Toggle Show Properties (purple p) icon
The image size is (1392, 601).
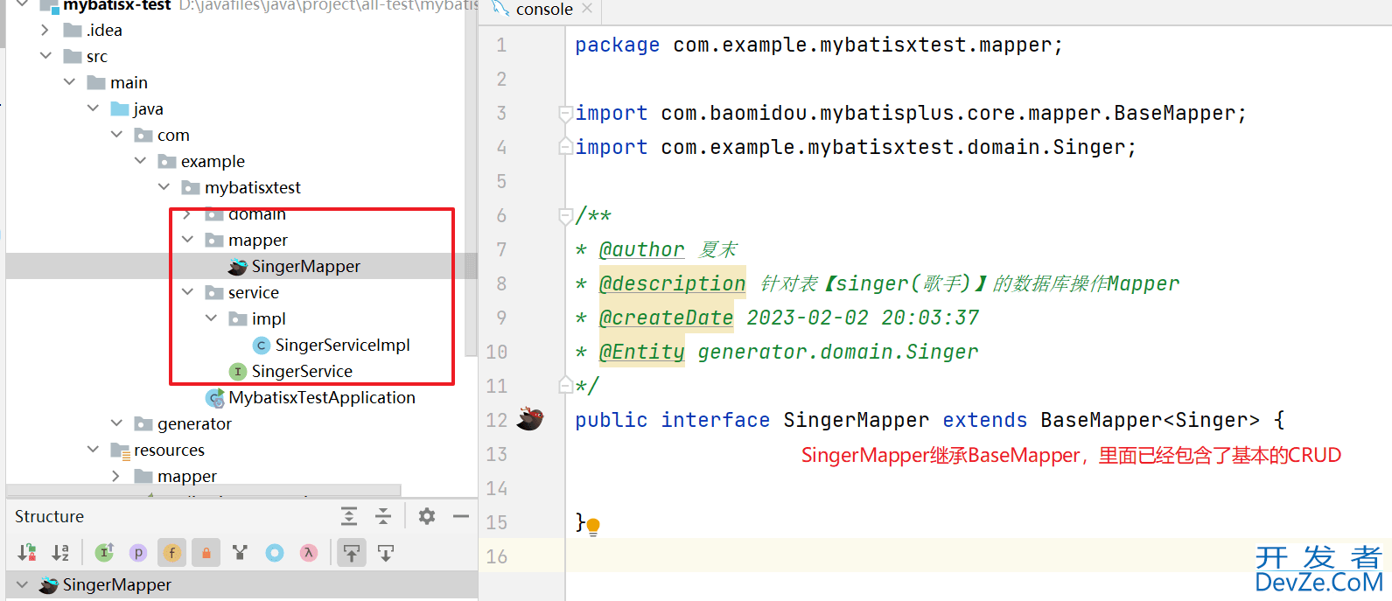(x=138, y=552)
